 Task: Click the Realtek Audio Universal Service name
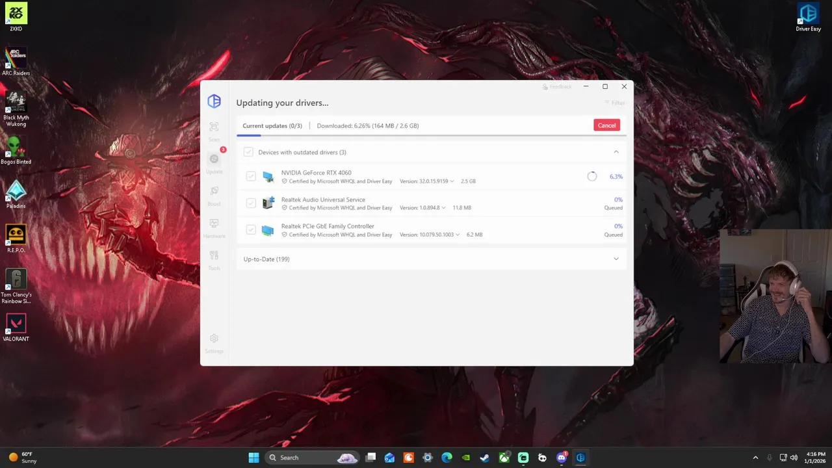[x=323, y=200]
